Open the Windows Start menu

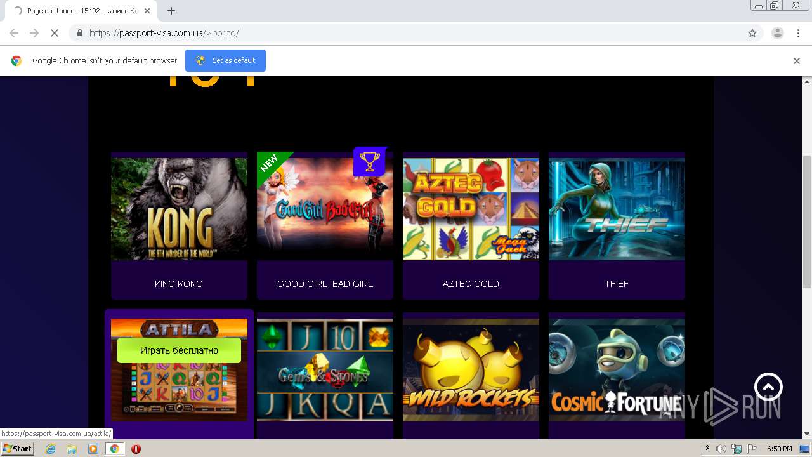[x=18, y=449]
